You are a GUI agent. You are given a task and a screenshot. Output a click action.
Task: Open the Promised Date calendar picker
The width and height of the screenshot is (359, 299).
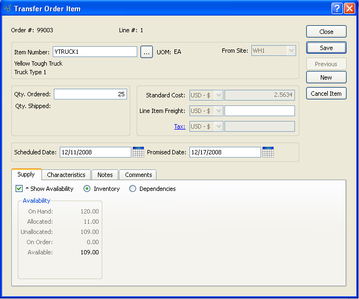point(268,152)
